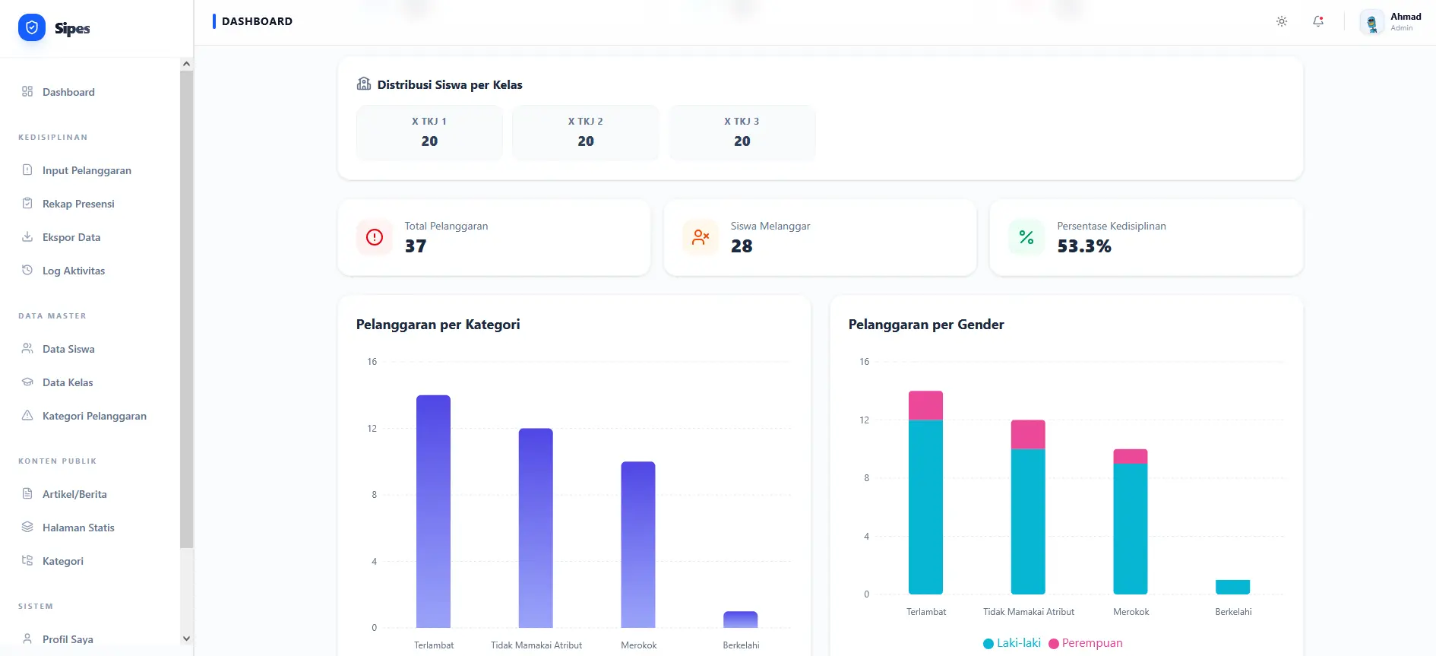
Task: Click the Siswa Melanggar user icon
Action: [x=701, y=237]
